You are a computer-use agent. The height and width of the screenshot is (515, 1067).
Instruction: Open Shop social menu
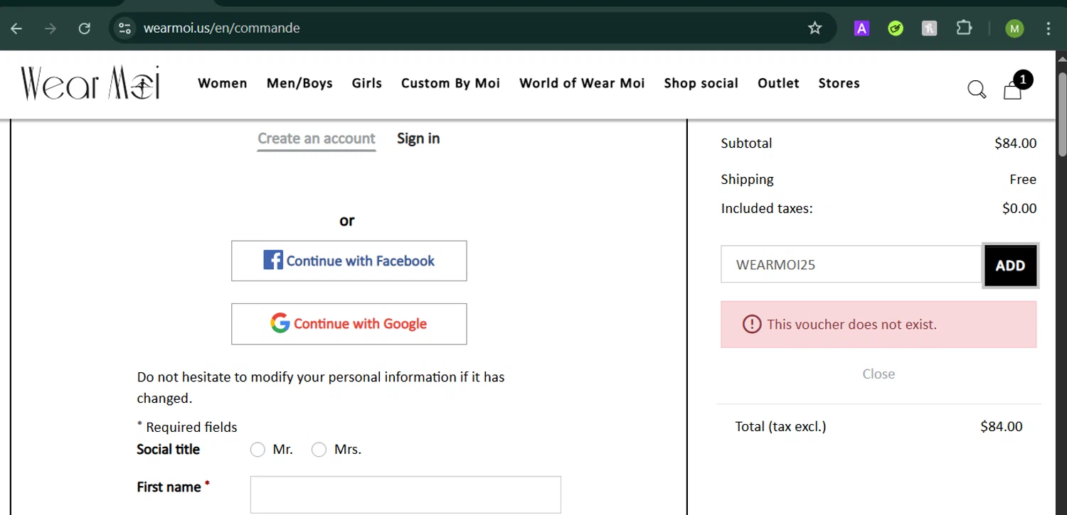(x=701, y=83)
